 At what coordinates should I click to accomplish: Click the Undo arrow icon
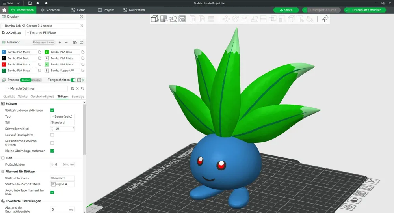[38, 3]
